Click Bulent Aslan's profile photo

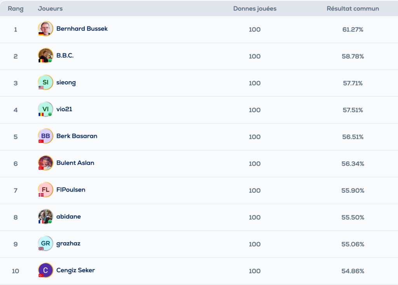[x=45, y=163]
